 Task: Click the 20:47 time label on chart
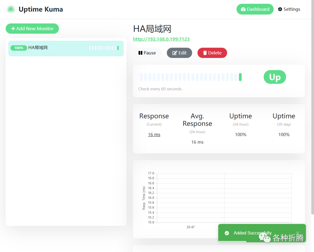190,227
